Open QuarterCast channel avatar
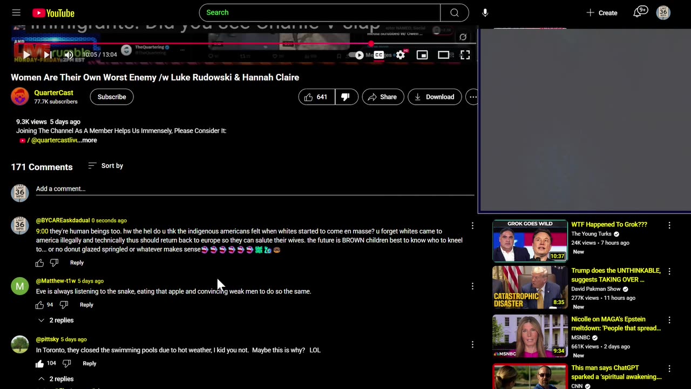The image size is (691, 389). pos(20,97)
